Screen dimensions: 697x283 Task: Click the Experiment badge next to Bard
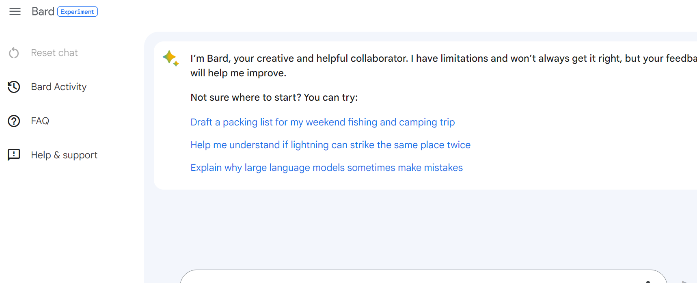point(77,12)
